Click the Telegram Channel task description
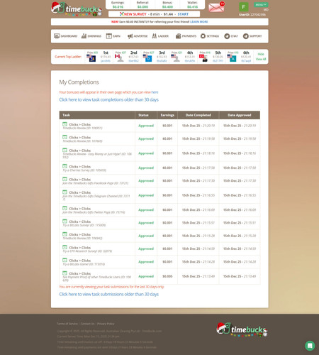Image resolution: width=319 pixels, height=355 pixels. [x=96, y=197]
